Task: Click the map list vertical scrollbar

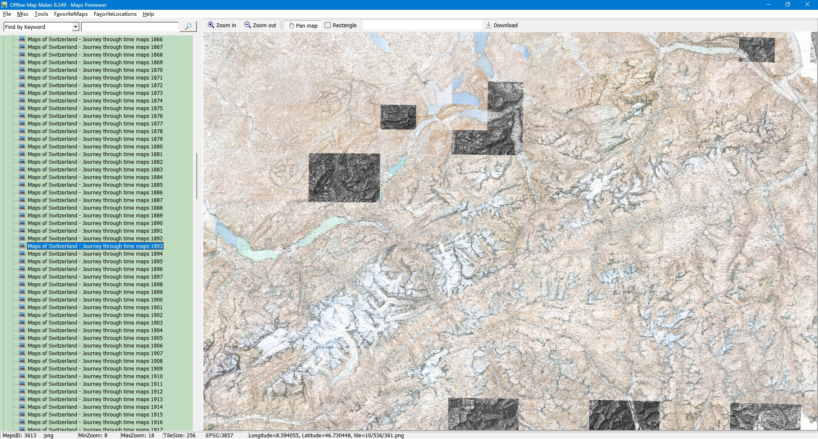Action: [x=196, y=176]
